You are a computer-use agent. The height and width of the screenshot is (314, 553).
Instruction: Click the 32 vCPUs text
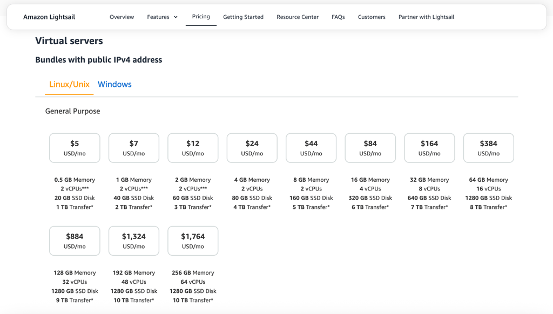[x=75, y=282]
